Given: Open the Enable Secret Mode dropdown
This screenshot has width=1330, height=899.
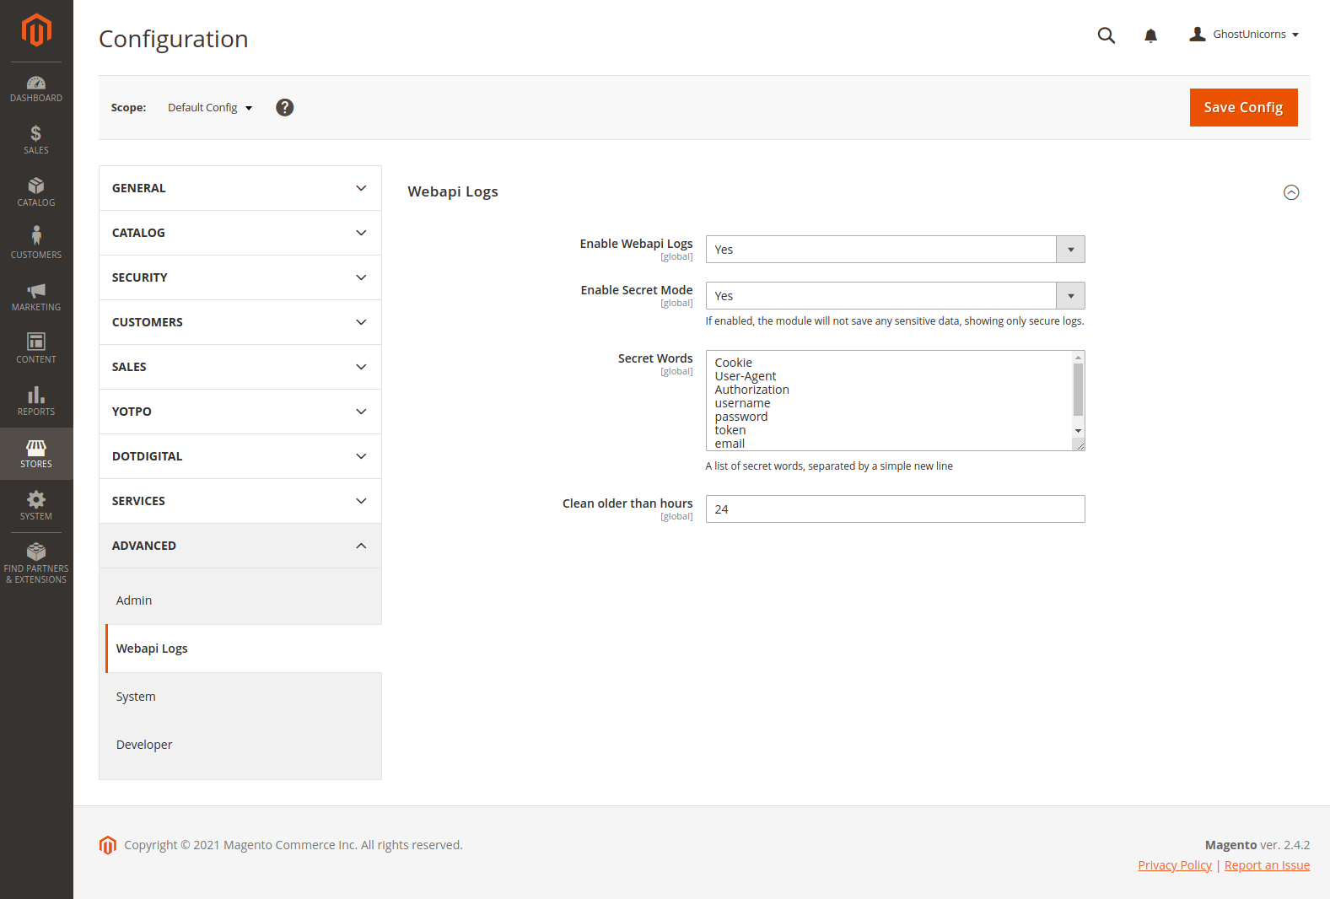Looking at the screenshot, I should (x=895, y=296).
